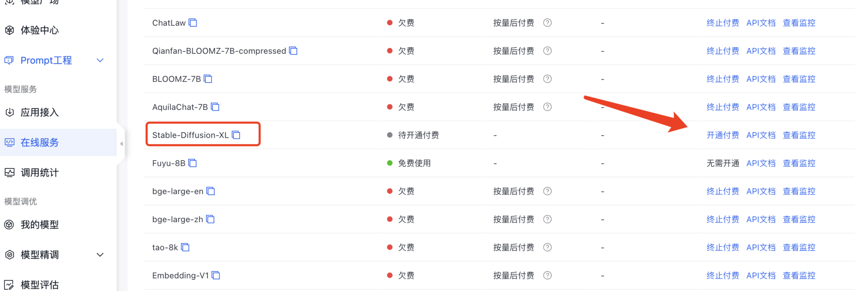Open 我的模型 in the sidebar

tap(40, 225)
